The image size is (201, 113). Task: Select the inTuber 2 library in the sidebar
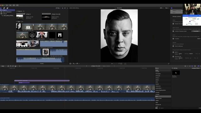8,10
